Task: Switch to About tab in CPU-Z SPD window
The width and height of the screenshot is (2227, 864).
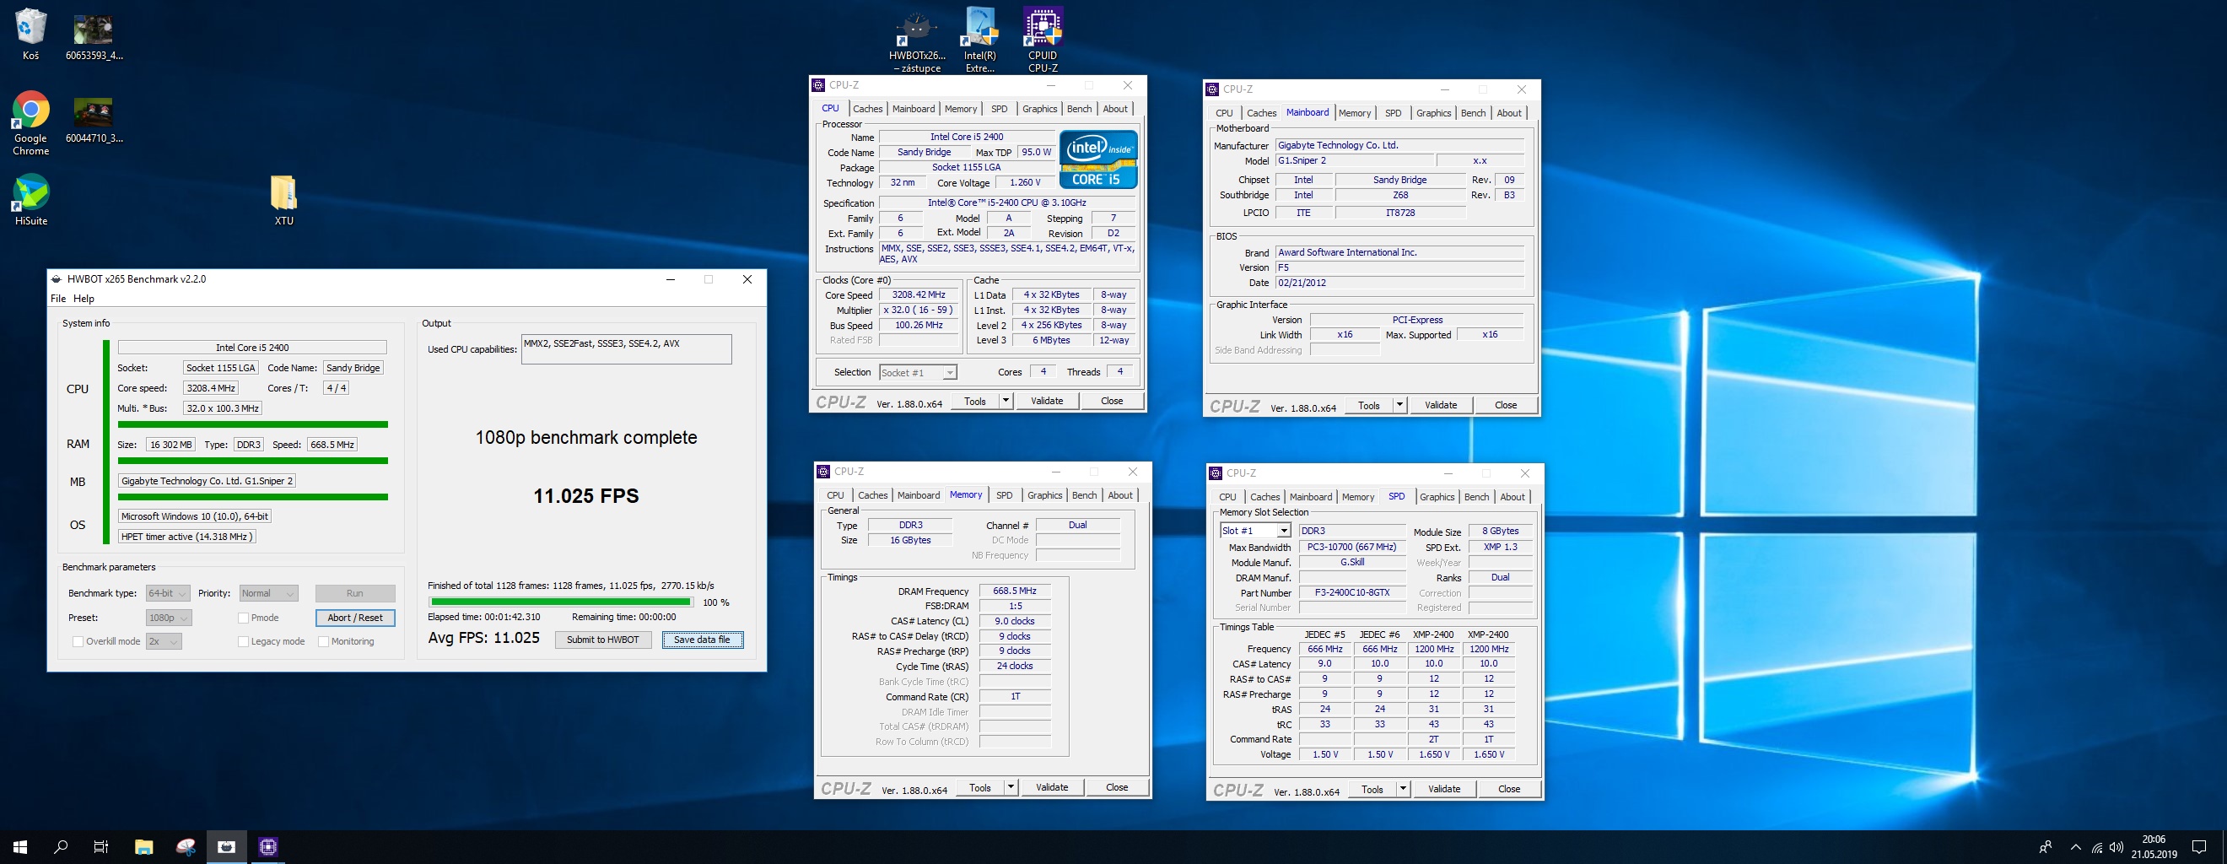Action: coord(1512,497)
